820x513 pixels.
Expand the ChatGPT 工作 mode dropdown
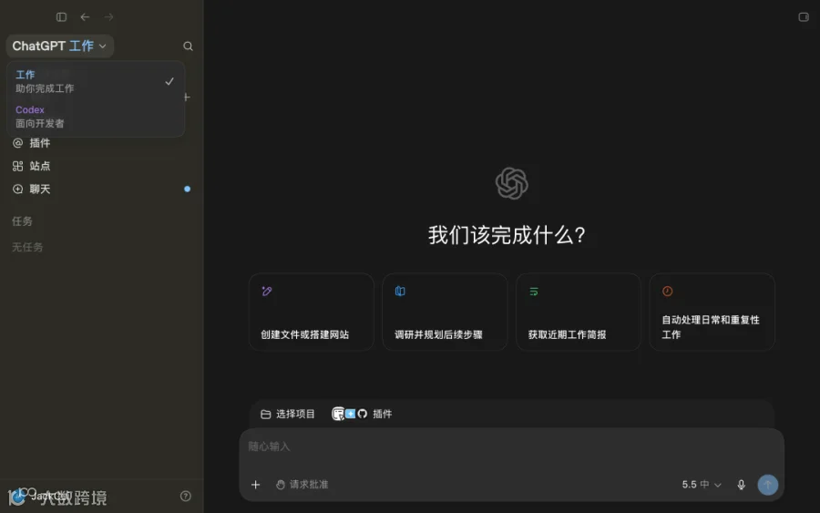point(59,46)
